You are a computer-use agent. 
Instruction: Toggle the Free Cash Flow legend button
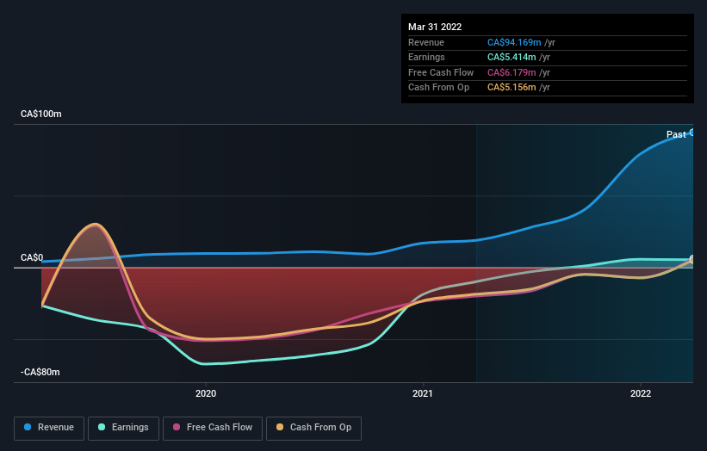pos(213,428)
